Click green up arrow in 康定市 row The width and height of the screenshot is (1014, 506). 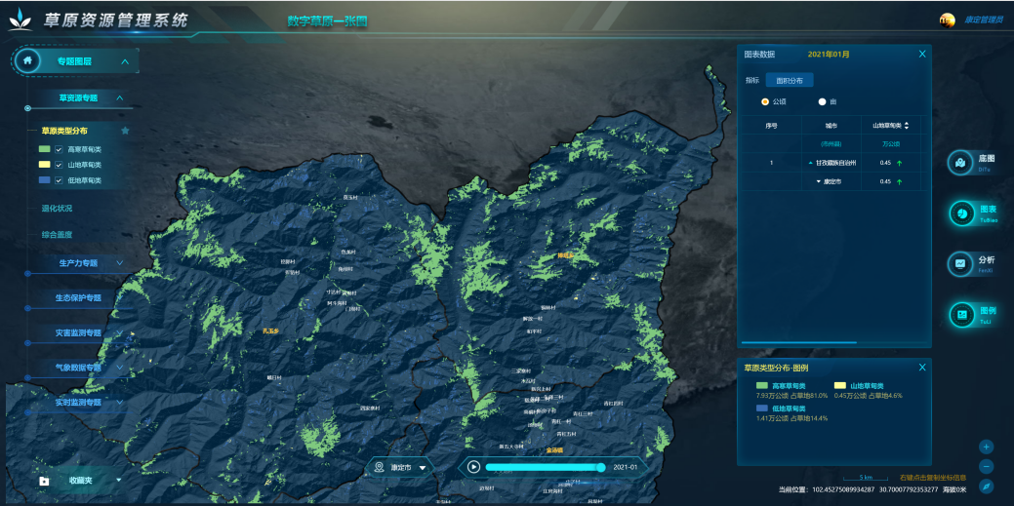899,182
